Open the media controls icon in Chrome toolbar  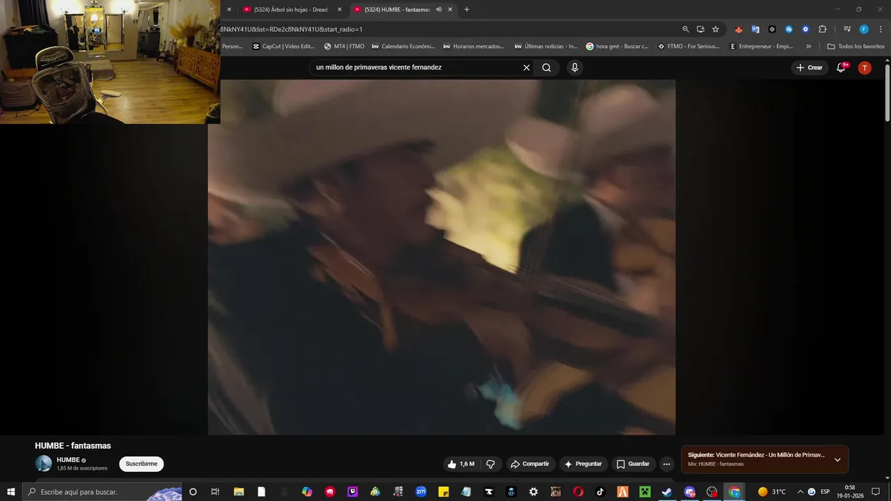coord(847,29)
